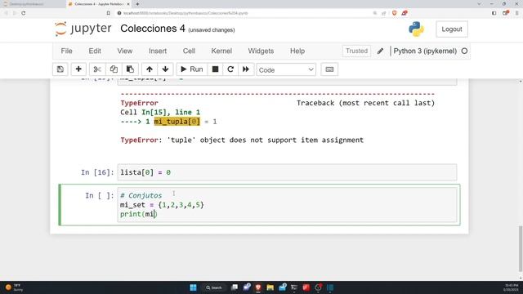Open the weather widget on taskbar
This screenshot has width=523, height=294.
pos(14,287)
